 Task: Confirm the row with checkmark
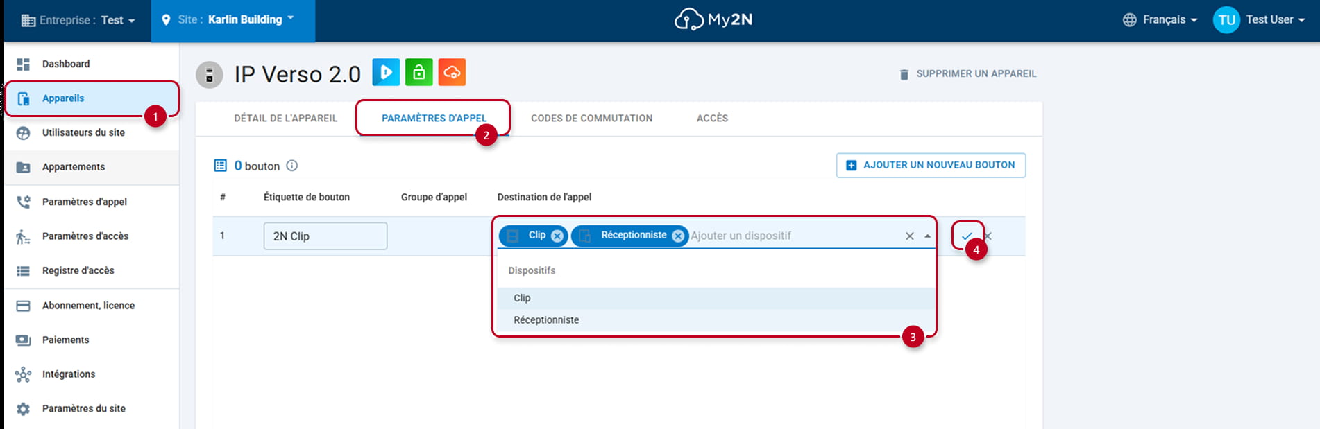tap(967, 236)
